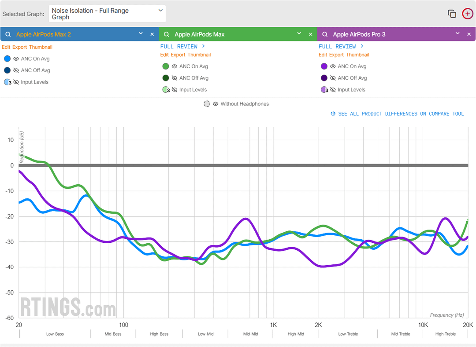476x347 pixels.
Task: Click High-Bass frequency band label
Action: pos(159,334)
